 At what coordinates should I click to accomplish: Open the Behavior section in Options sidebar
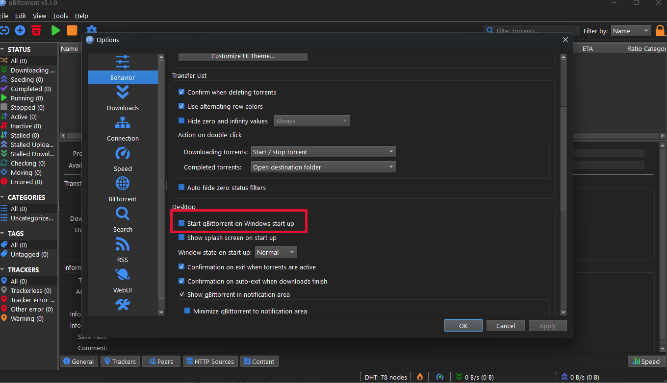(x=123, y=69)
